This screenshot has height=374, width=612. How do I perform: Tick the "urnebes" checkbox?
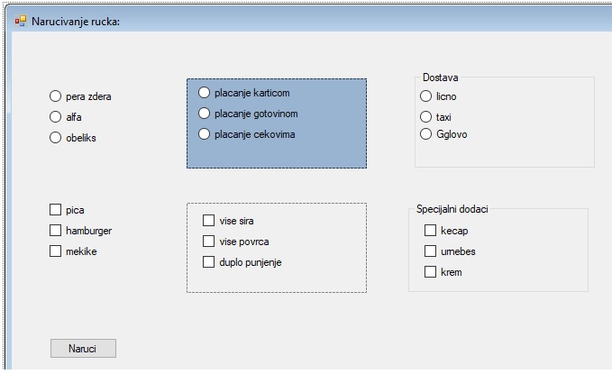click(x=430, y=251)
